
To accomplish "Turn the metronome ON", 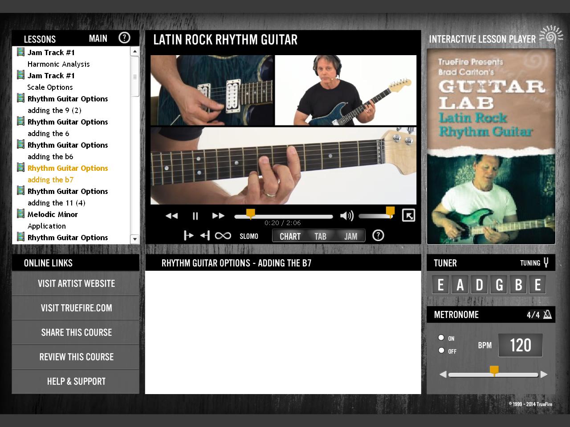I will (x=441, y=338).
